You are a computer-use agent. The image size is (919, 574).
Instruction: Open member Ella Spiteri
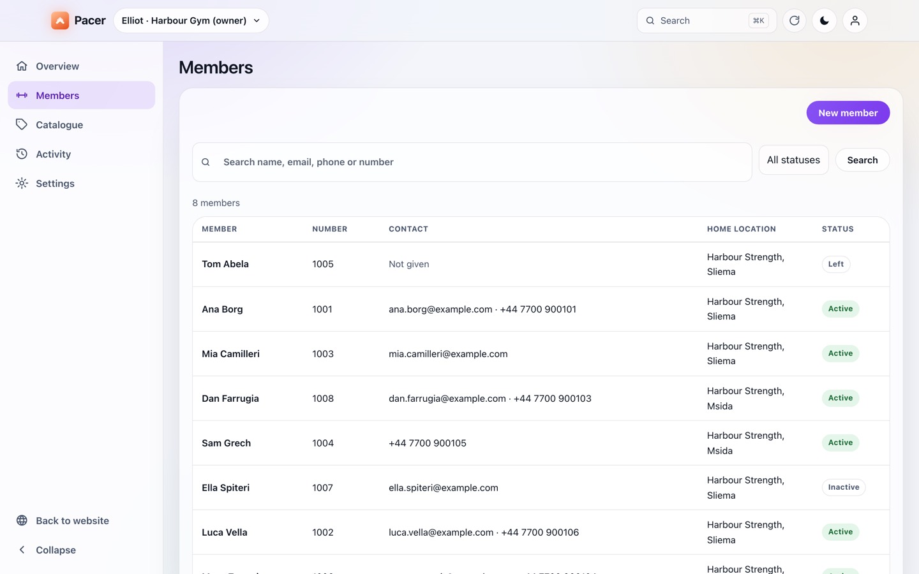click(225, 488)
